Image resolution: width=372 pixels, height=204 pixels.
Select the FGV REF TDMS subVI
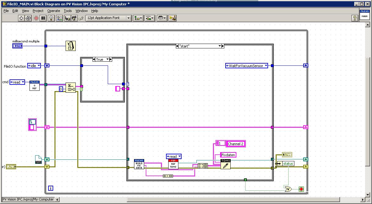tap(173, 164)
